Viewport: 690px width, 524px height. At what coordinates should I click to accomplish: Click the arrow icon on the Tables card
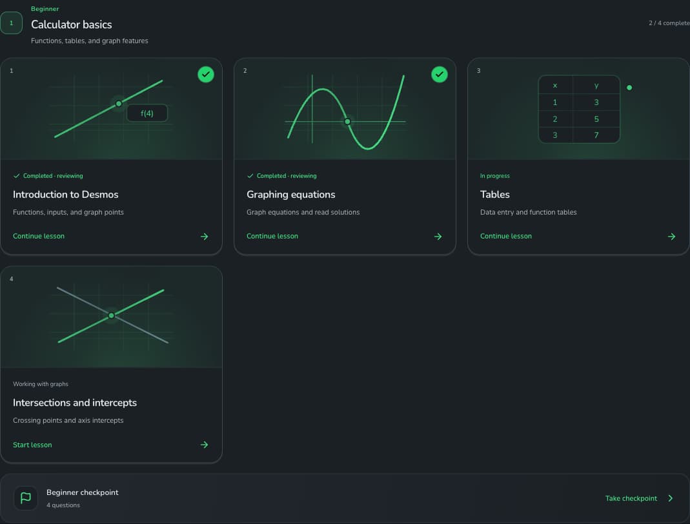(671, 237)
